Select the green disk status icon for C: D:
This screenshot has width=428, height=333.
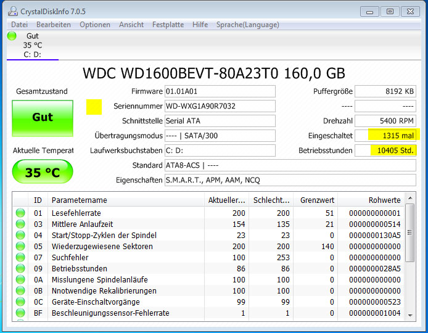click(12, 36)
